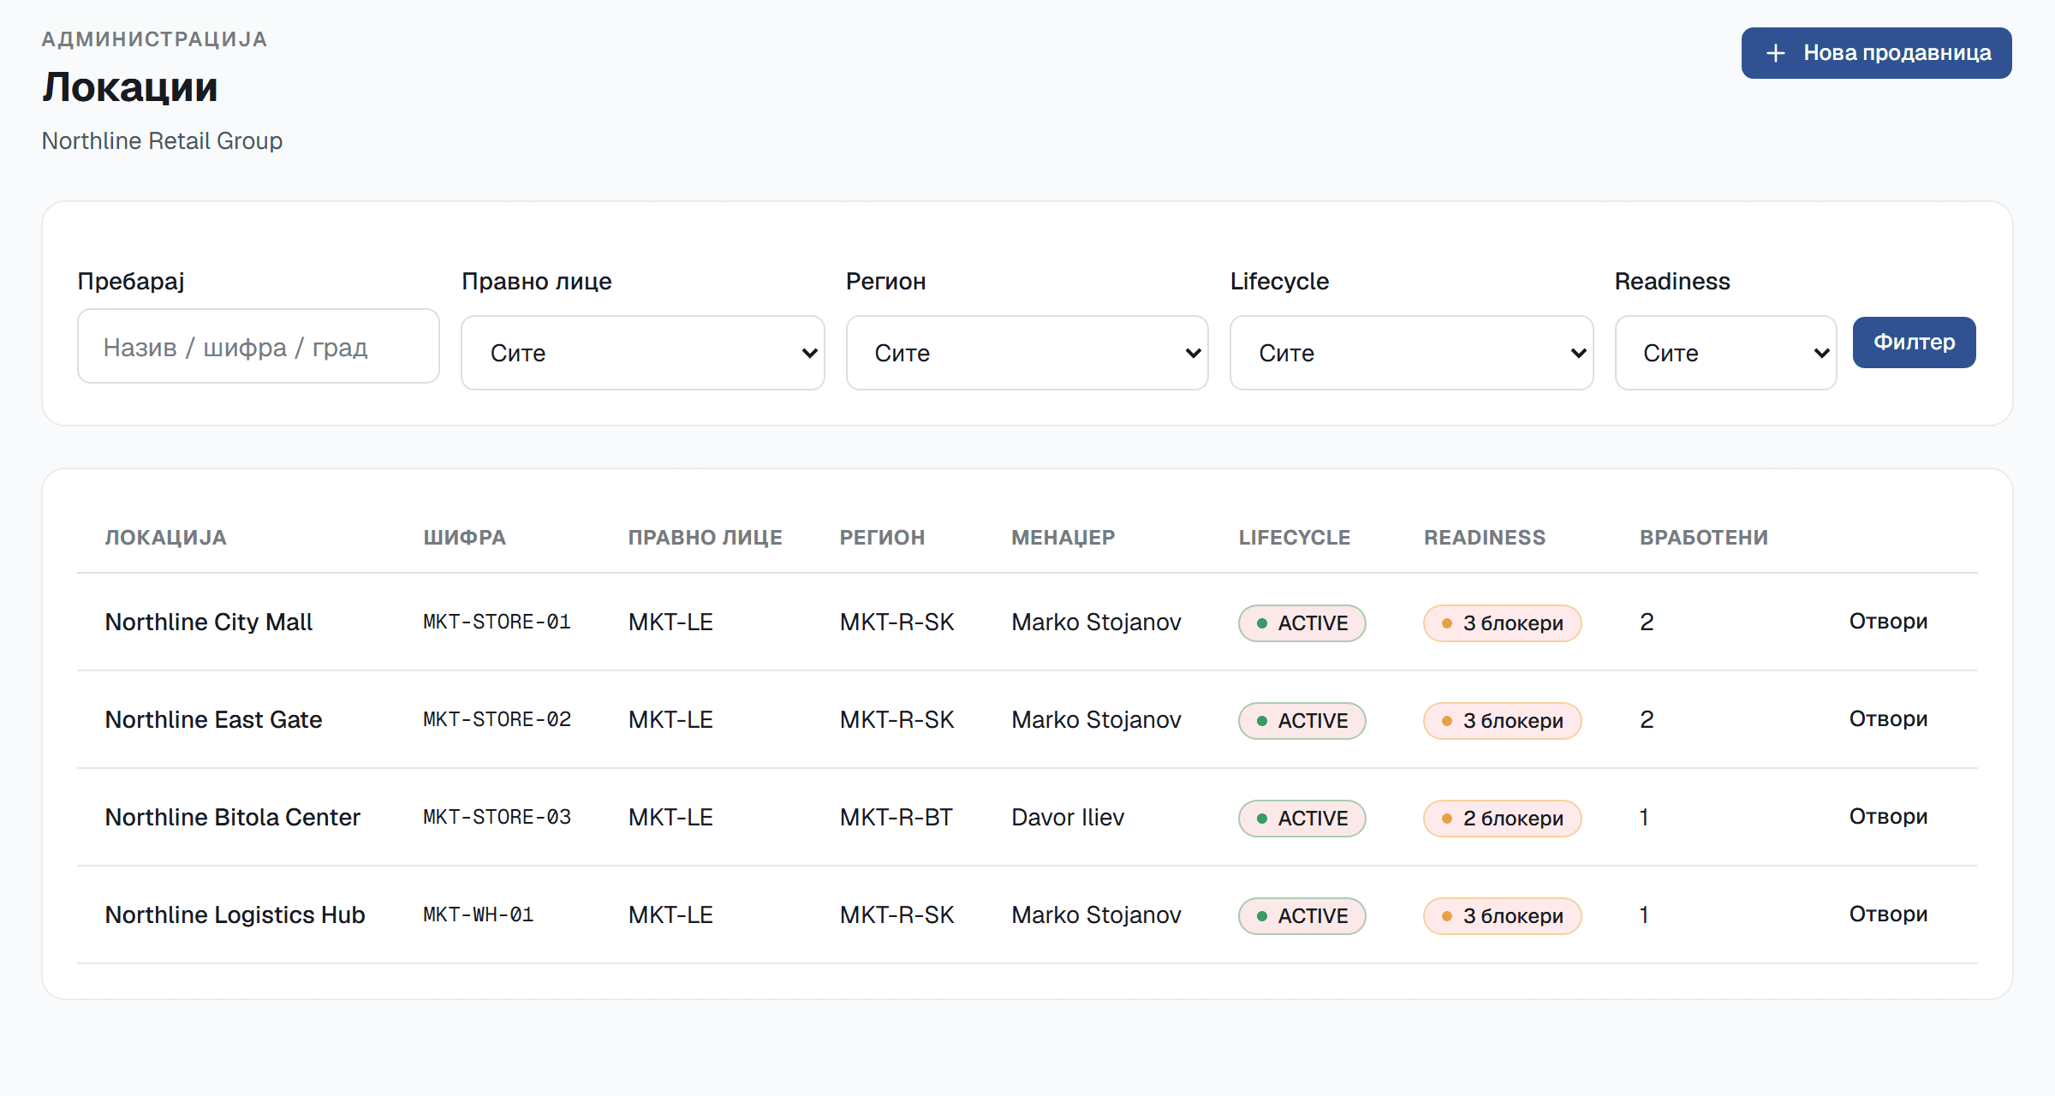The height and width of the screenshot is (1096, 2055).
Task: Open Northline City Mall via Отвори
Action: tap(1888, 622)
